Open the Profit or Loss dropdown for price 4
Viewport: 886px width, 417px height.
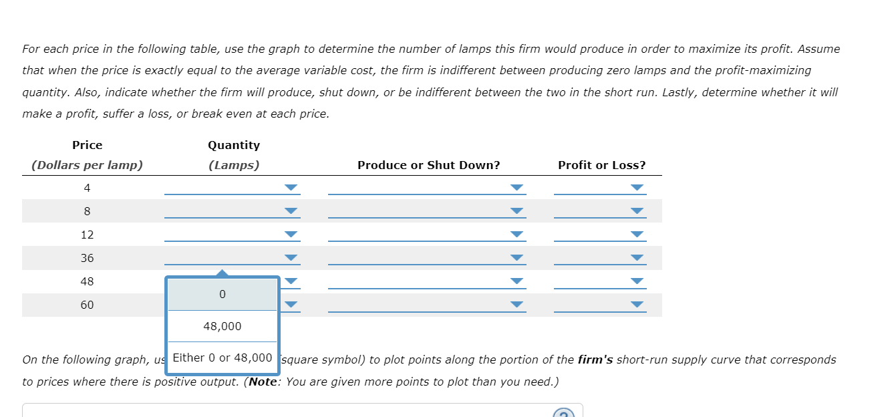coord(601,188)
